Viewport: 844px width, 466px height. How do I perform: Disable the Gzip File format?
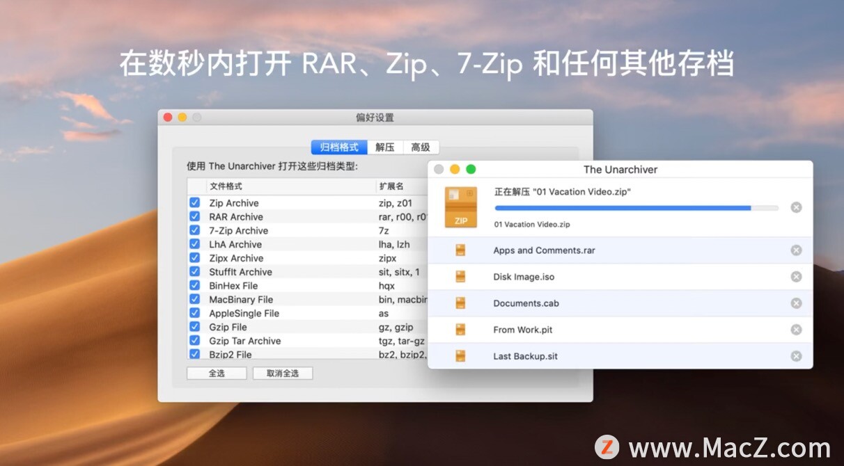point(195,327)
